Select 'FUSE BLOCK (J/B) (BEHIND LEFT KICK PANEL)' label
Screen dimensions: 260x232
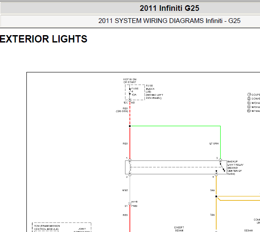[x=154, y=92]
